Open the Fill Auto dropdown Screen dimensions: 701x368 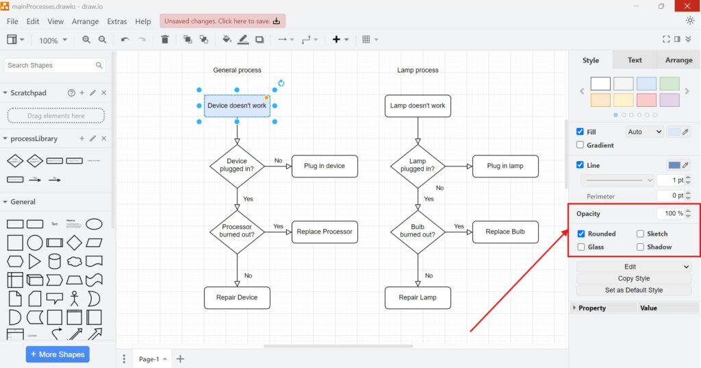point(644,132)
